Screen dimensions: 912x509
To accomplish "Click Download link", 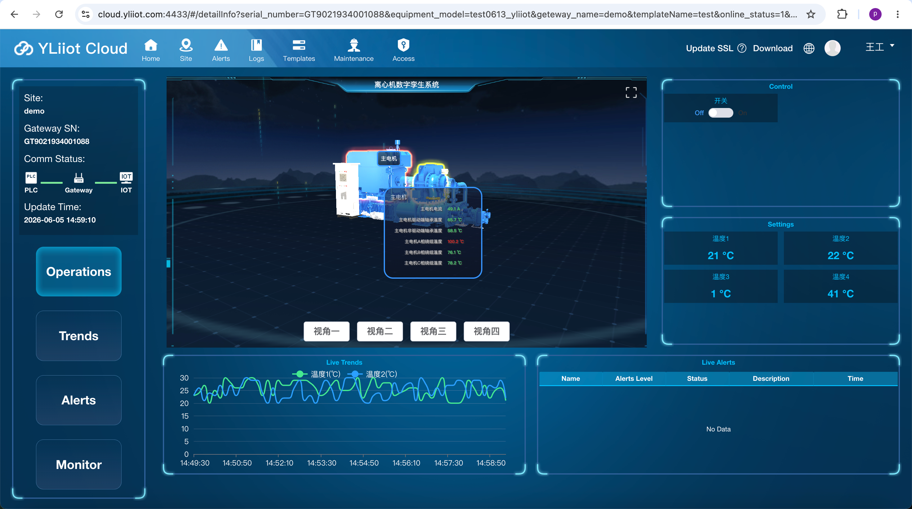I will (x=772, y=48).
